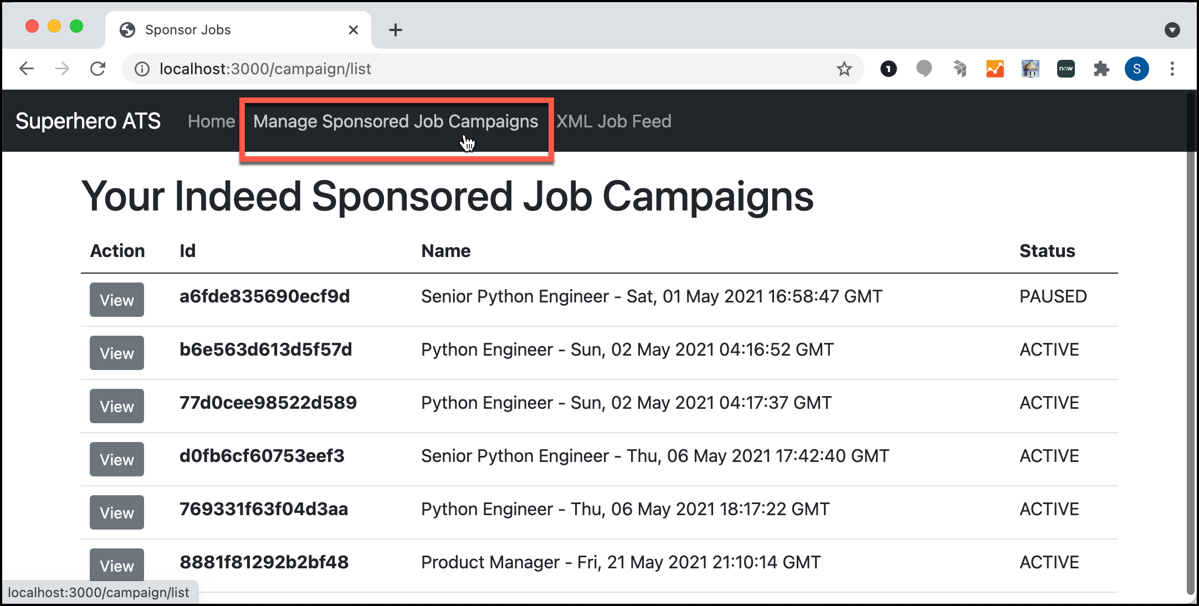The image size is (1199, 606).
Task: Click the page's vertical scrollbar
Action: (x=1191, y=343)
